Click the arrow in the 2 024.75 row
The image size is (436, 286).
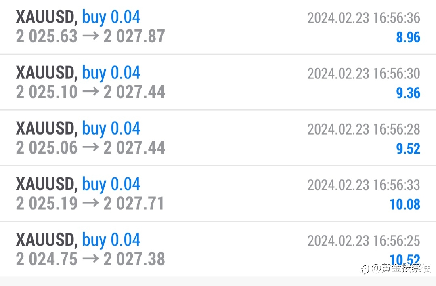click(91, 259)
